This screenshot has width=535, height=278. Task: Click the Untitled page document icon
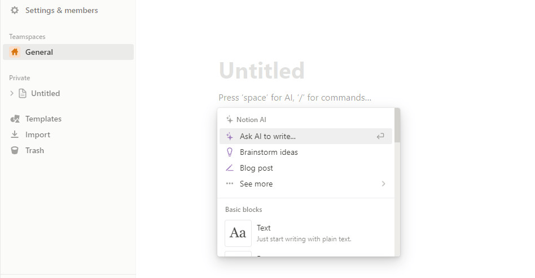point(23,93)
